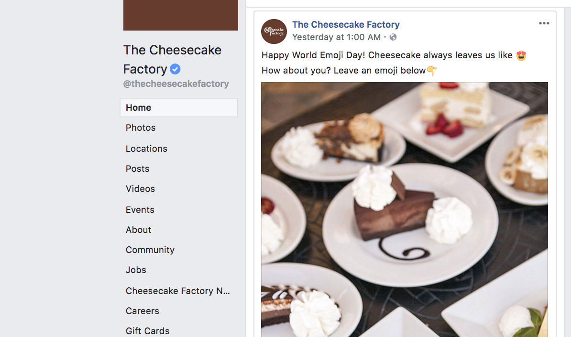Image resolution: width=571 pixels, height=337 pixels.
Task: Open the Photos section
Action: tap(141, 127)
